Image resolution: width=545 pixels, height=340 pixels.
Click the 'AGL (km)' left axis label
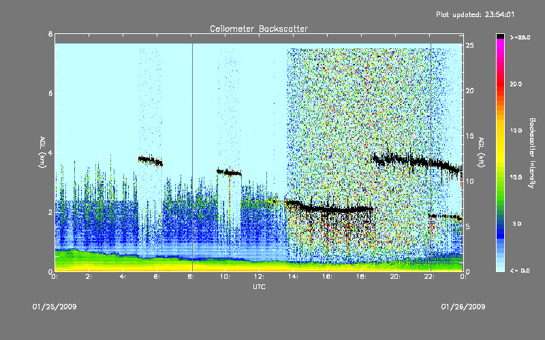click(x=42, y=152)
